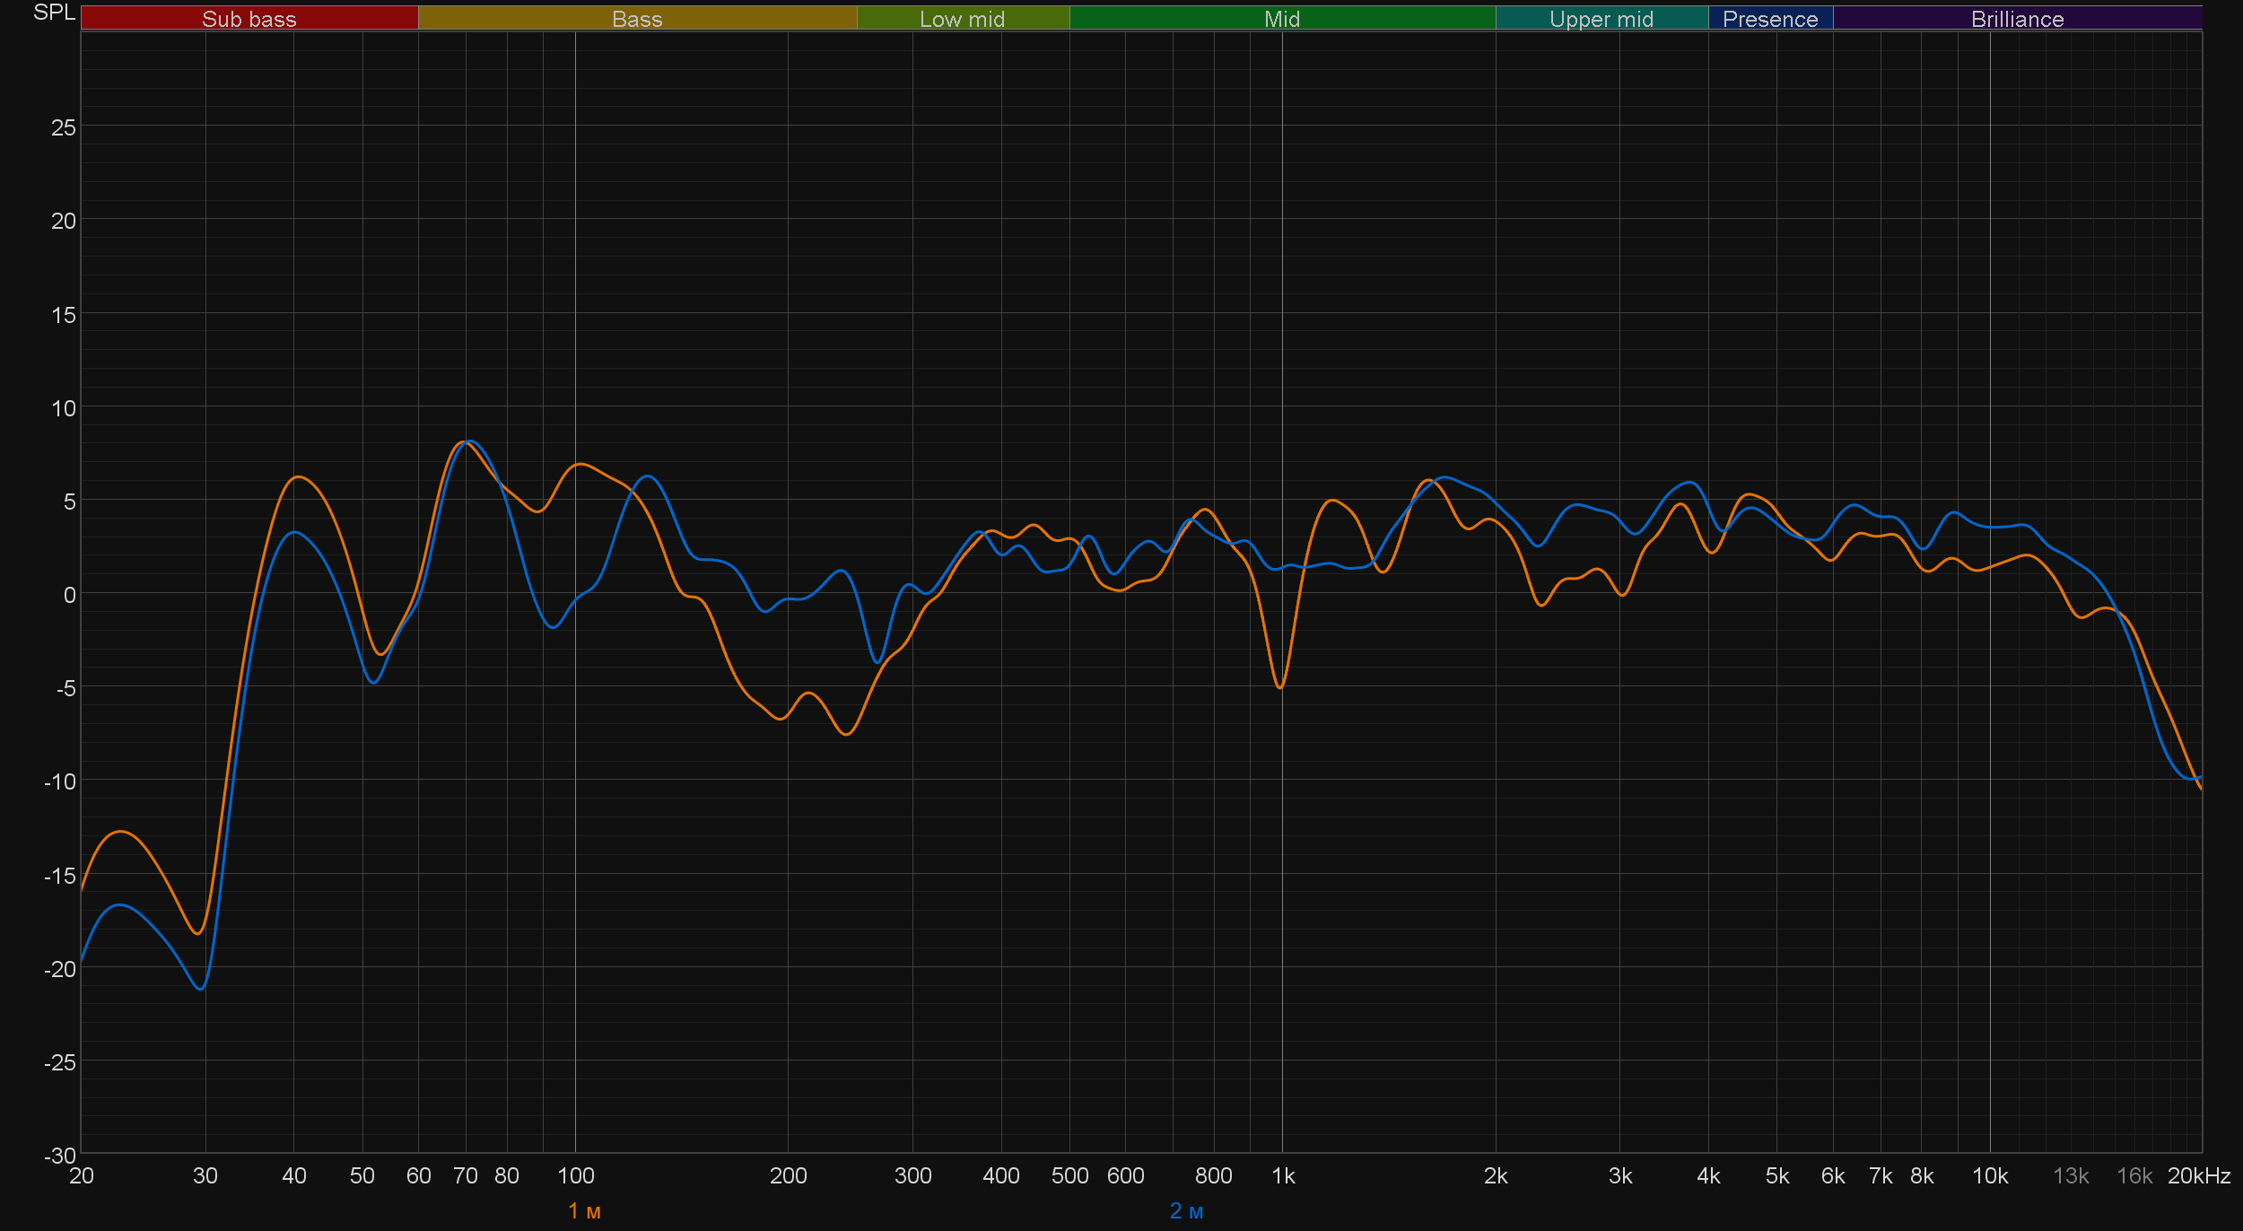Screen dimensions: 2243x1231
Task: Click the Sub bass band label
Action: pyautogui.click(x=249, y=19)
